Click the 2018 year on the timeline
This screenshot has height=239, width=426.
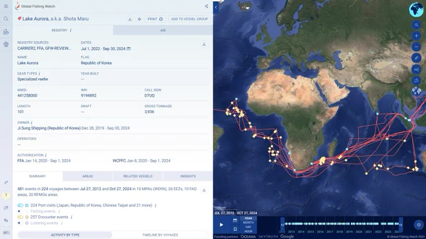(340, 232)
